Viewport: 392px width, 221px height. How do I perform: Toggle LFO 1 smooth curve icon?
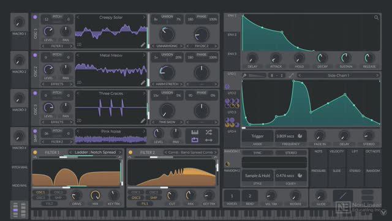tap(292, 75)
